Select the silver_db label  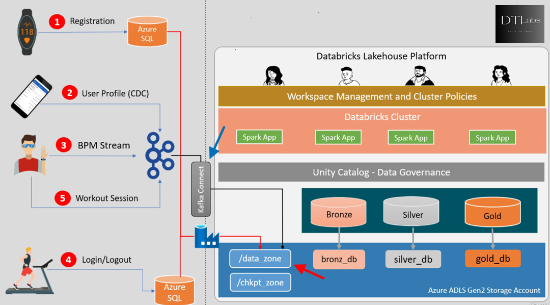[413, 259]
